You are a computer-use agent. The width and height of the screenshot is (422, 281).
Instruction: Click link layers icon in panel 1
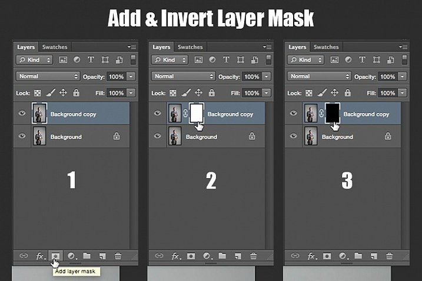pos(24,256)
